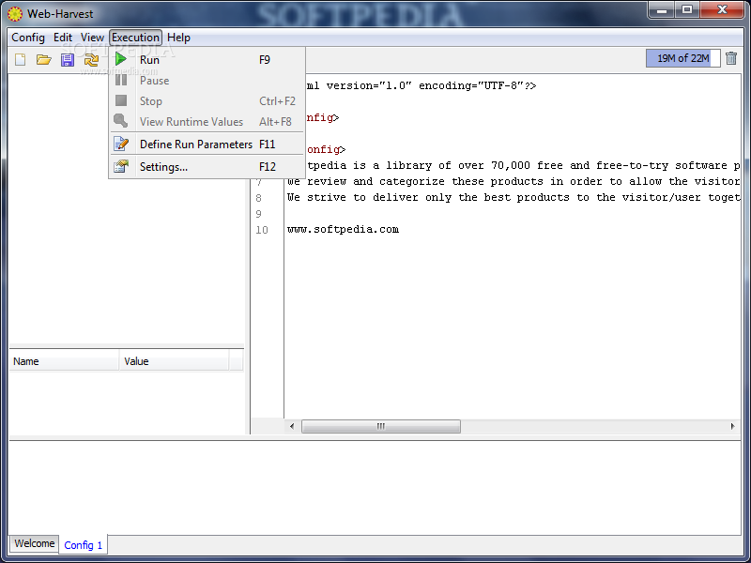The width and height of the screenshot is (751, 563).
Task: Click the New configuration toolbar icon
Action: coord(20,60)
